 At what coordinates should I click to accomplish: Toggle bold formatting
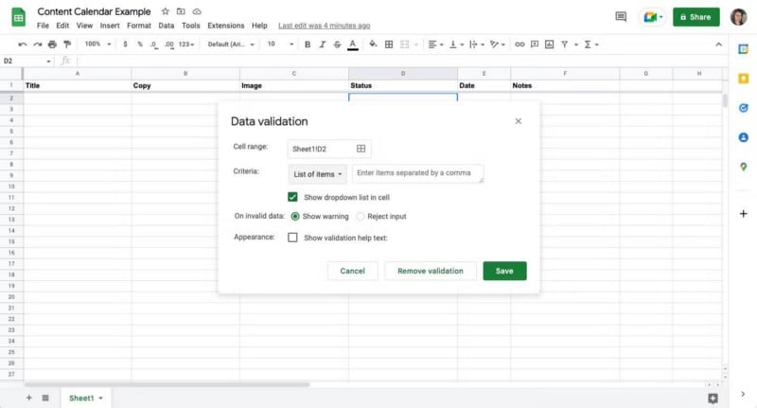307,44
